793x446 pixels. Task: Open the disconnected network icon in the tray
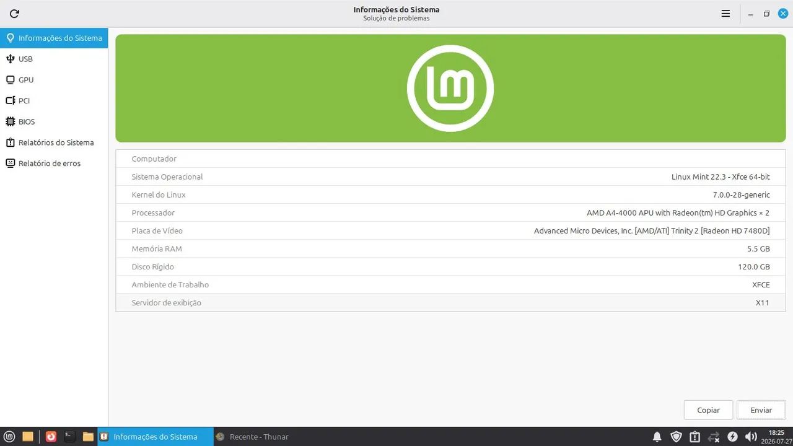[x=714, y=437]
